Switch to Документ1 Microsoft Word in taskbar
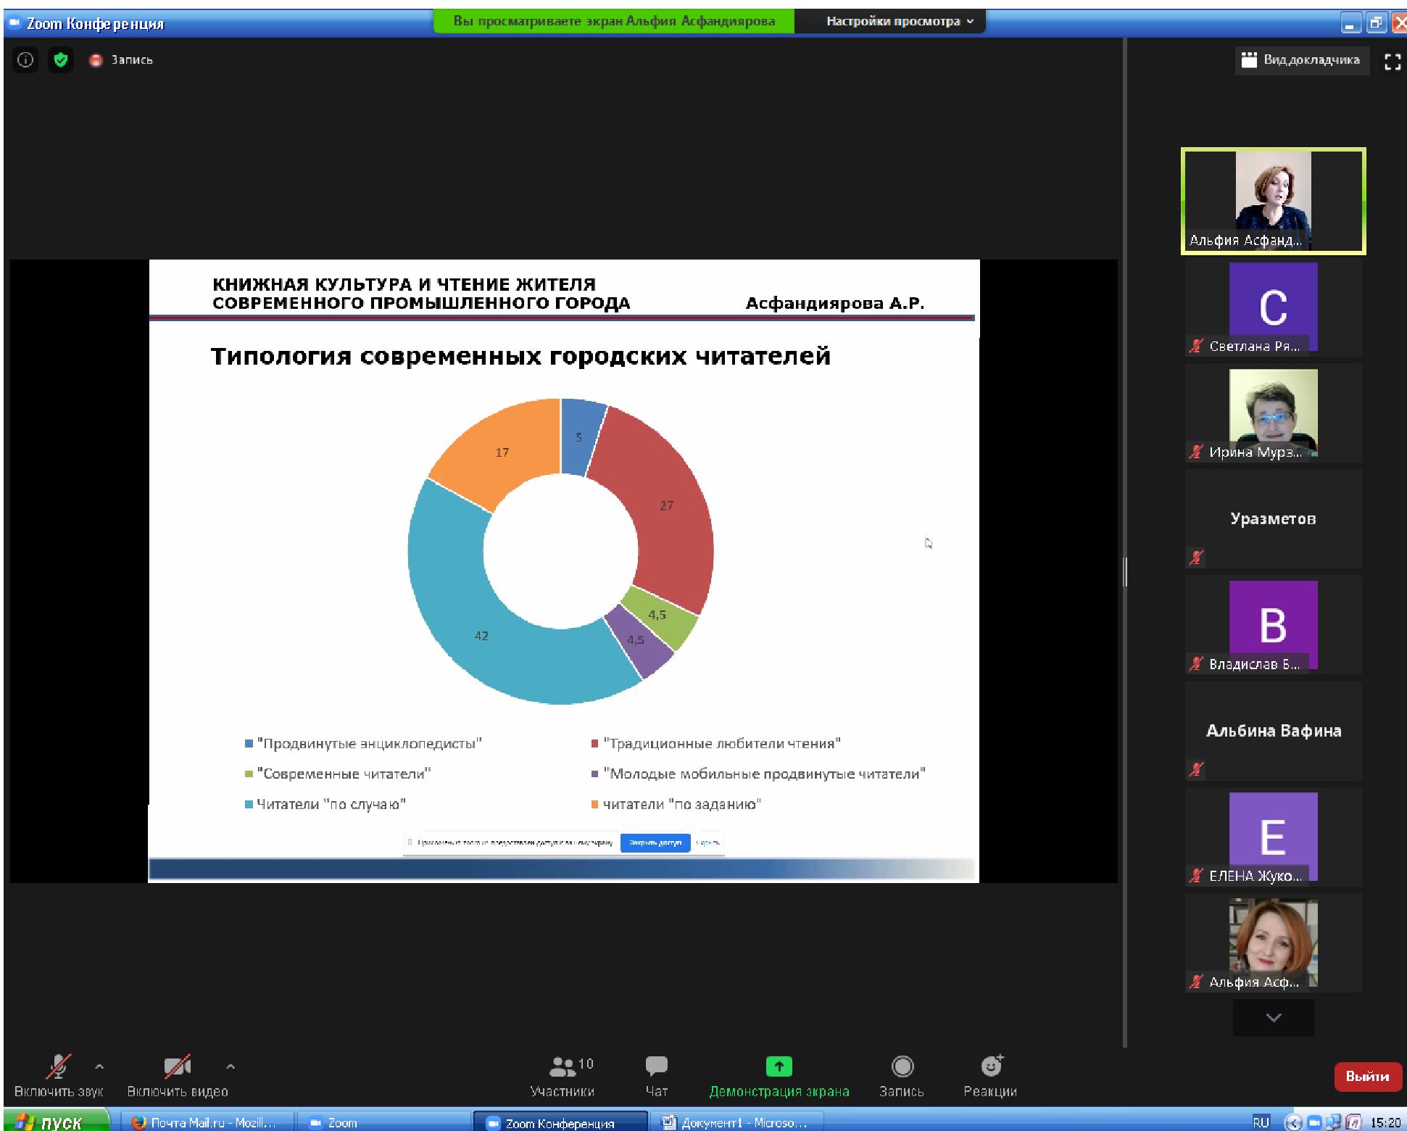 coord(736,1122)
